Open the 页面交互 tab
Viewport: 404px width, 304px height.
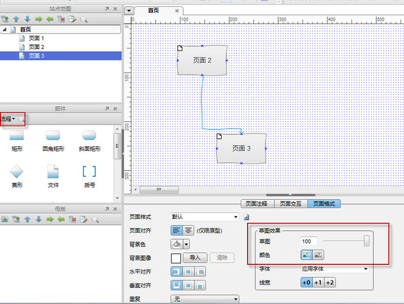[x=290, y=204]
